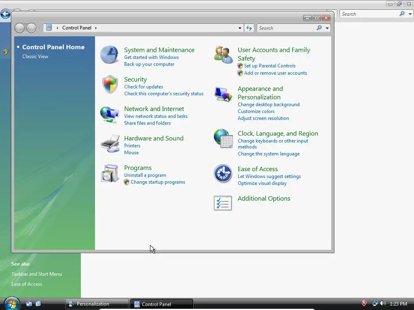Switch to the Personalization taskbar button
414x310 pixels.
[97, 304]
